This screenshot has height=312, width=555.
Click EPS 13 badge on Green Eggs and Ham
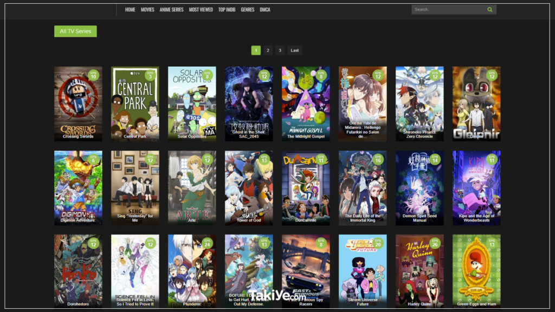click(492, 243)
